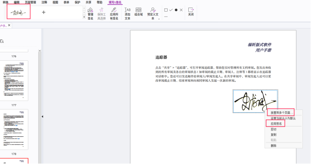
Task: Choose 设置当前大小为默认 from context menu
Action: pyautogui.click(x=283, y=118)
